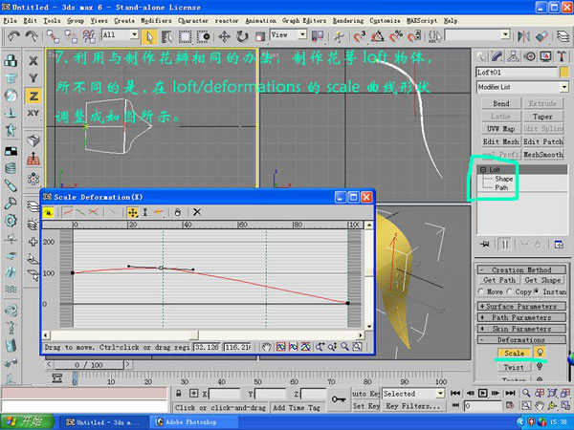Click Pan hand in Scale Deformation
574x430 pixels.
pos(267,347)
